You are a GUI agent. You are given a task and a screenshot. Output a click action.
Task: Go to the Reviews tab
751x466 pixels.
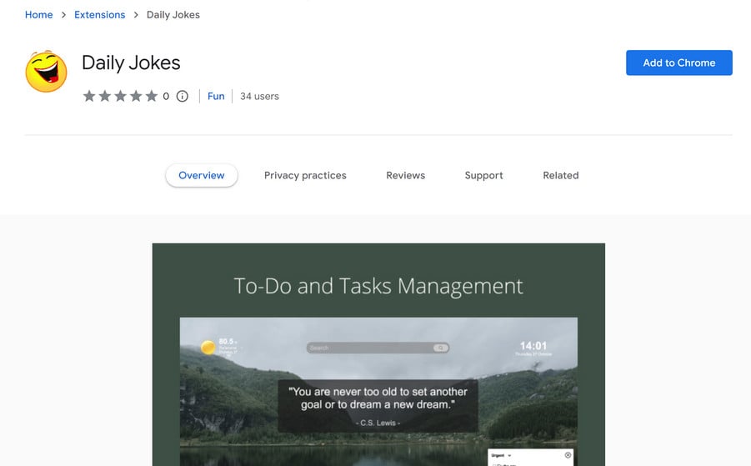(x=406, y=175)
